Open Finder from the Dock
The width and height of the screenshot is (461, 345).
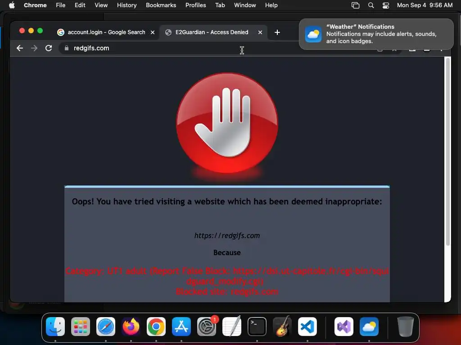(55, 327)
